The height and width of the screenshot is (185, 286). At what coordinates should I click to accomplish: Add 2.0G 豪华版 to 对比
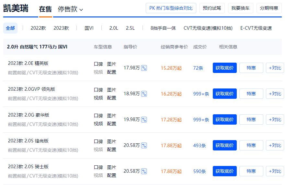(275, 119)
